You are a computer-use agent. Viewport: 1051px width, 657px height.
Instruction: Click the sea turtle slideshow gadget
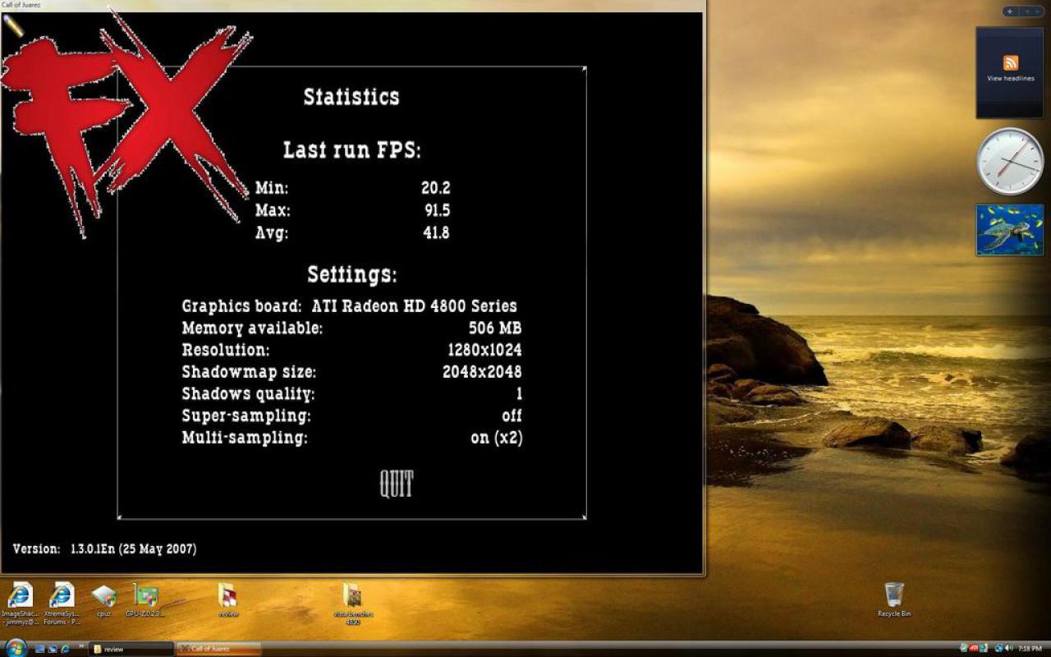(x=1010, y=230)
